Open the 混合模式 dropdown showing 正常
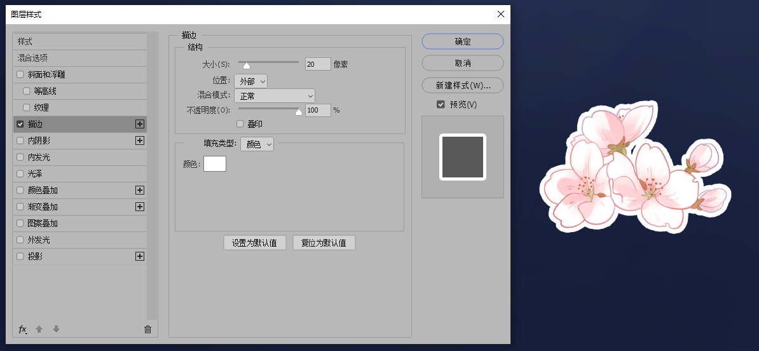The width and height of the screenshot is (759, 351). [275, 96]
